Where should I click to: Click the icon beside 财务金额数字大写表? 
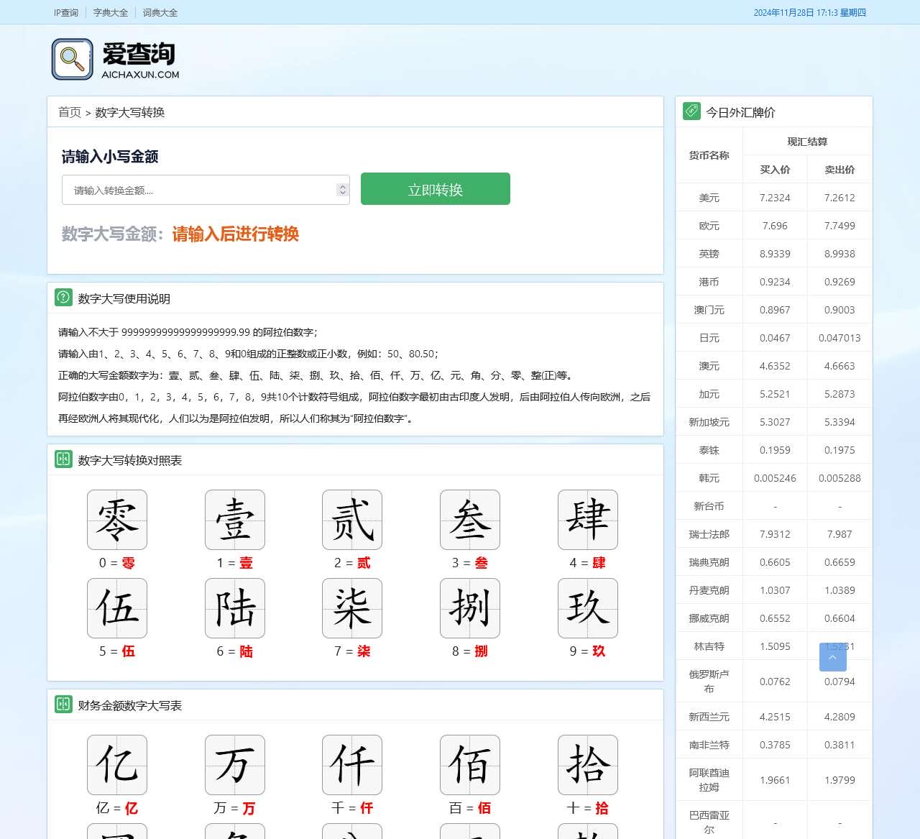(63, 705)
